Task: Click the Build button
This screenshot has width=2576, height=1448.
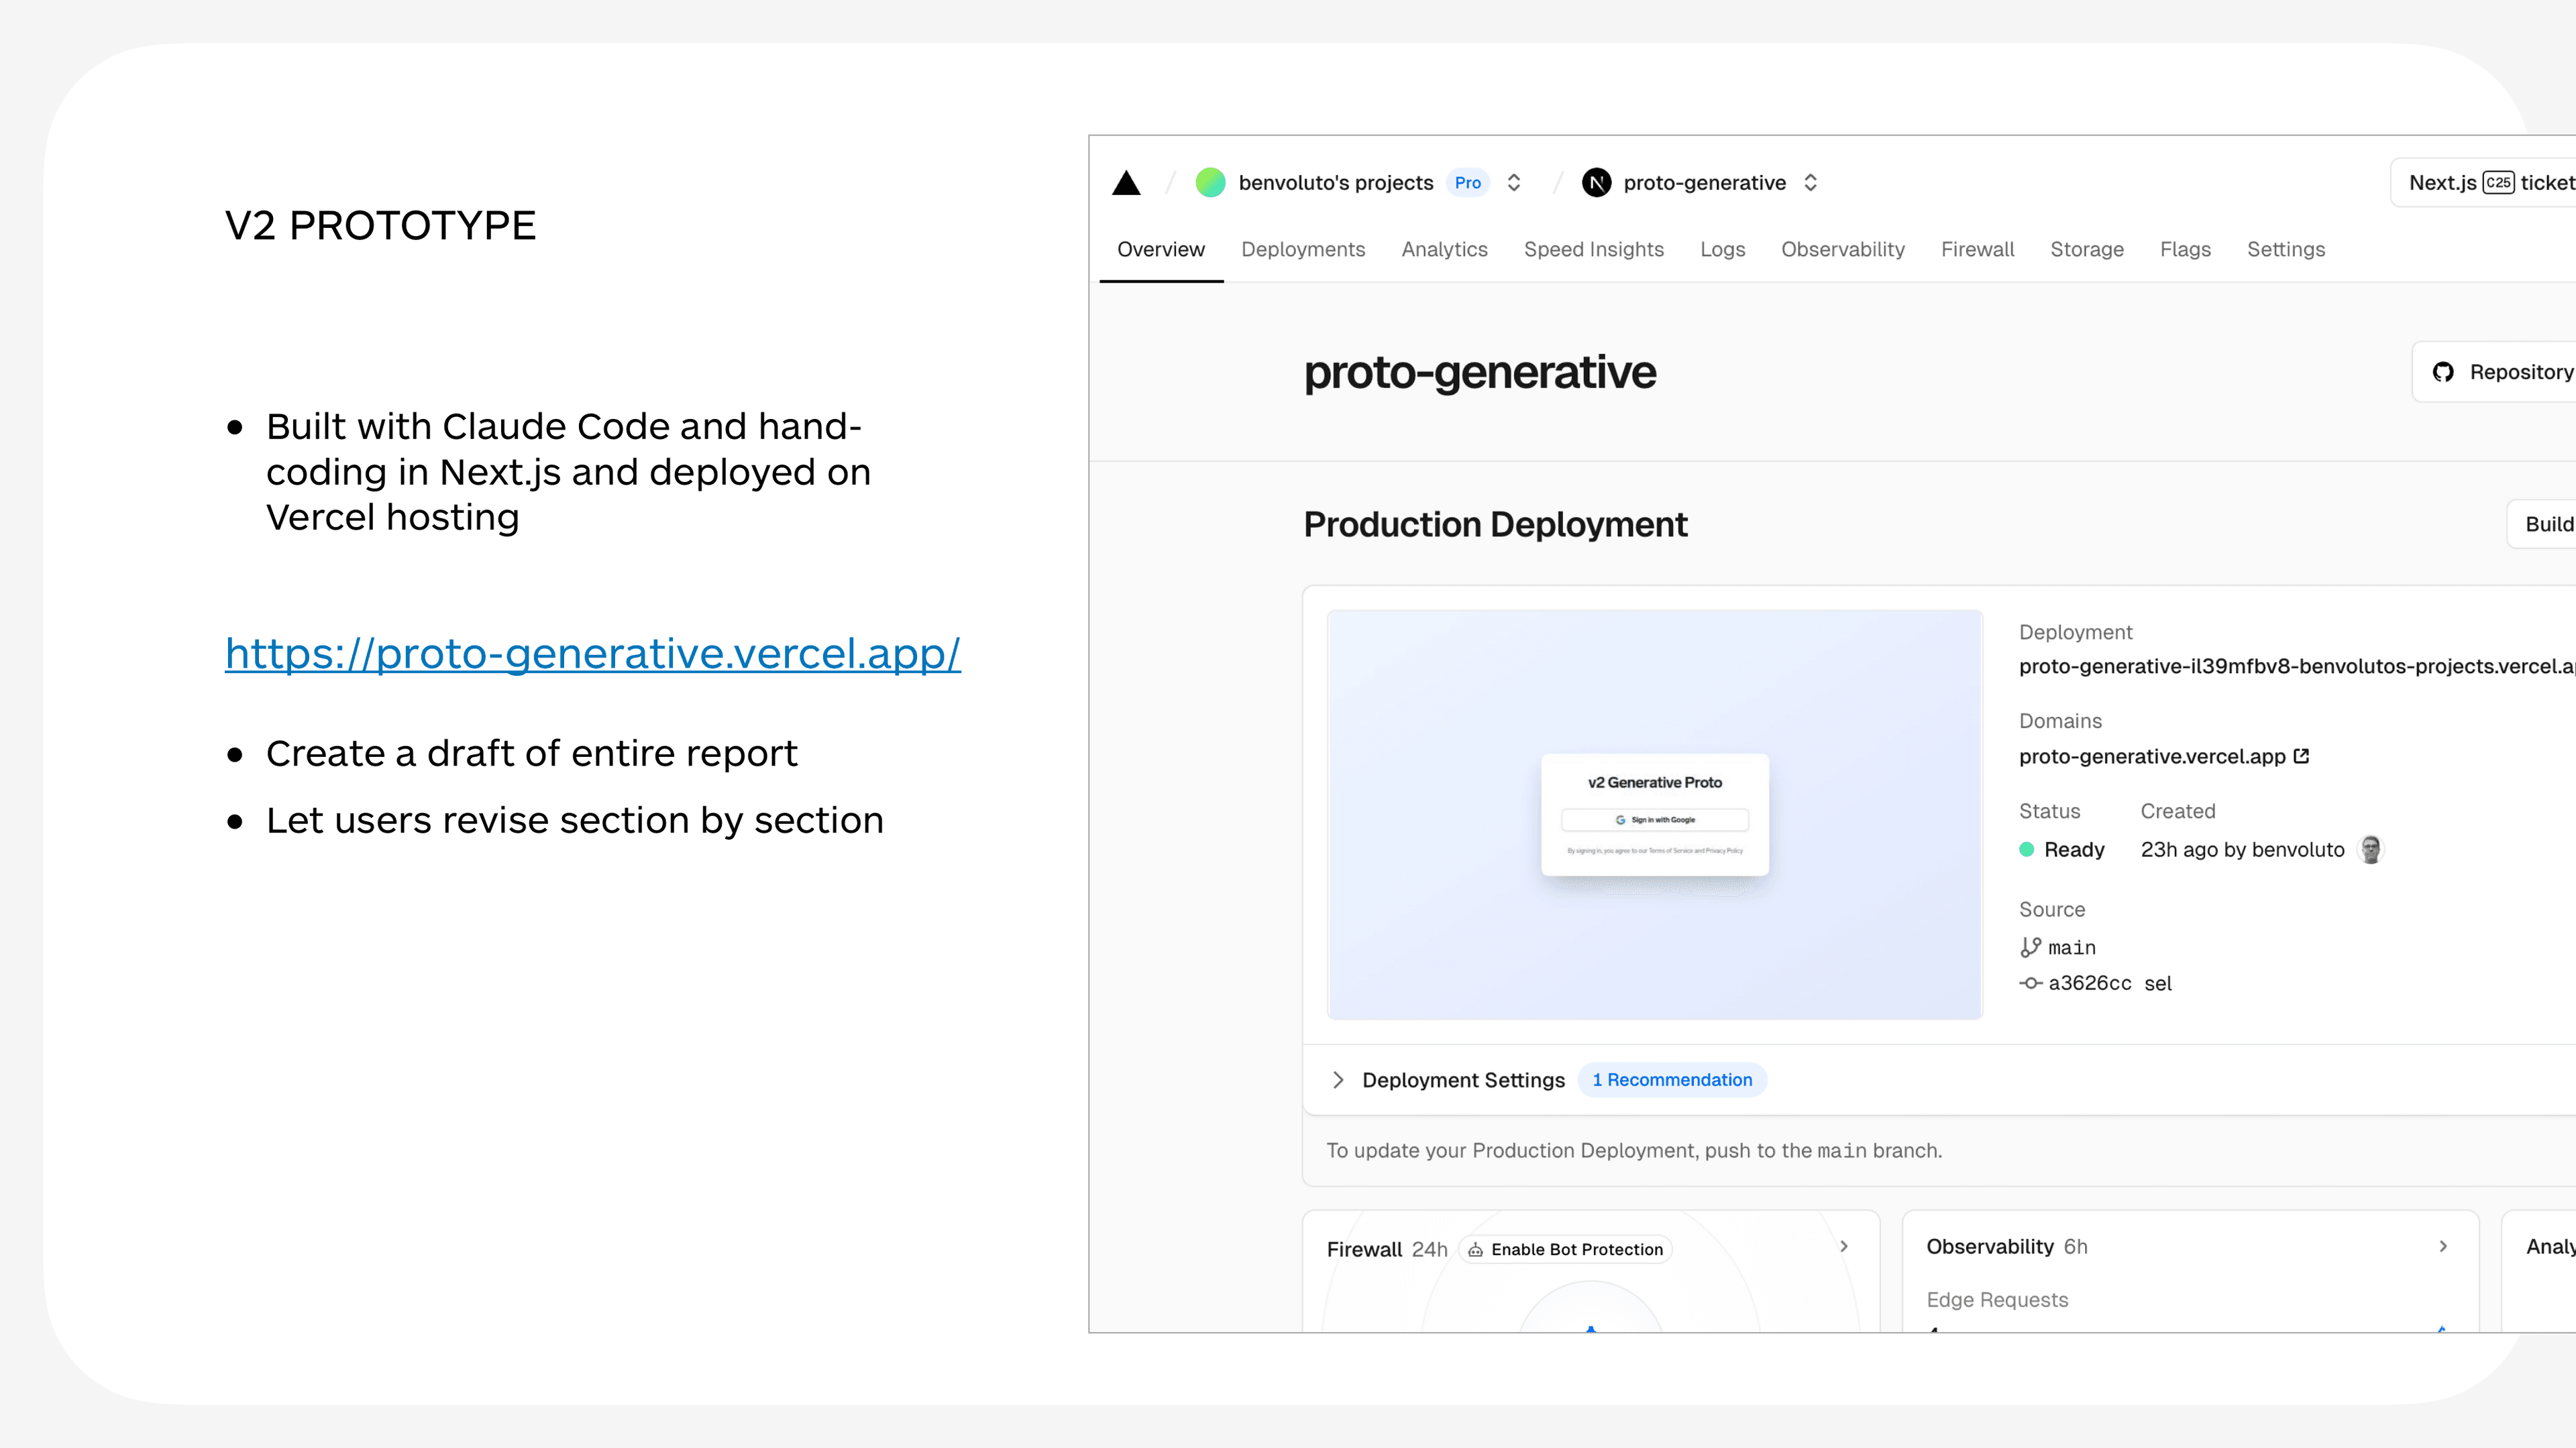Action: [x=2550, y=524]
